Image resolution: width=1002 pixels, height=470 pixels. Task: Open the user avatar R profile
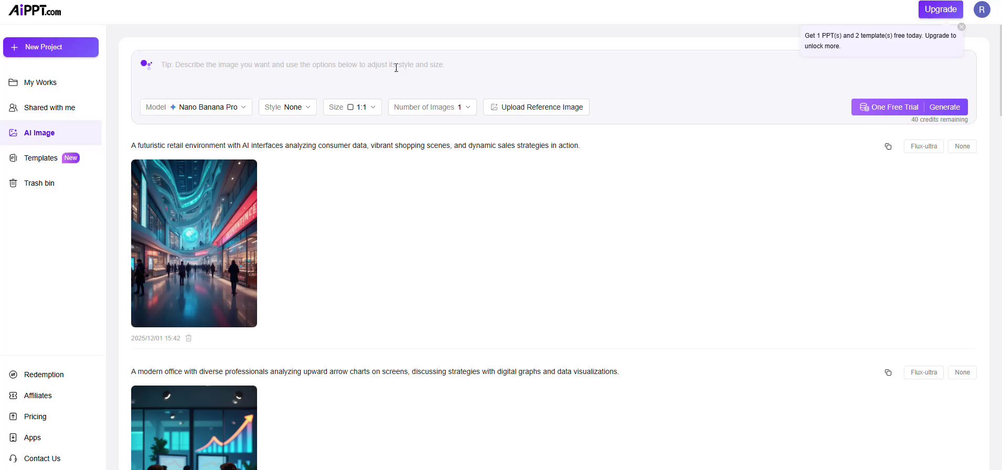982,9
